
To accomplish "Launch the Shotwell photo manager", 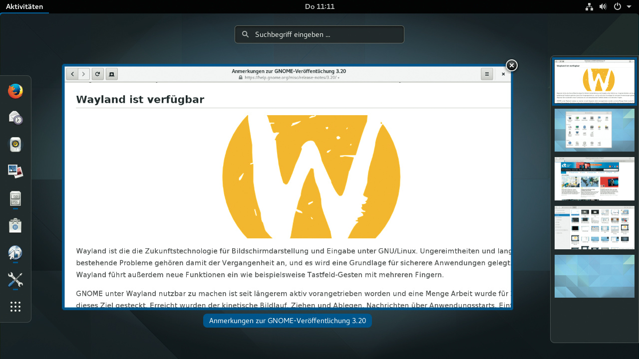I will click(x=15, y=172).
